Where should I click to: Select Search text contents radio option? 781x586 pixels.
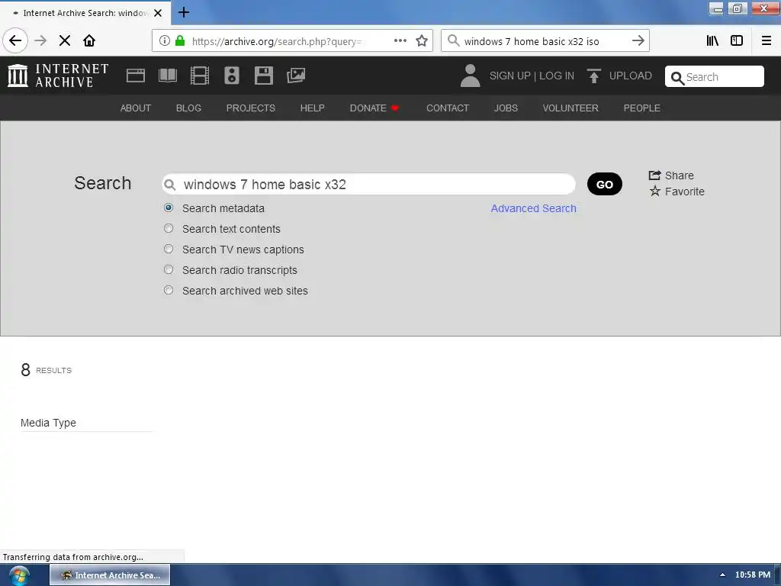(x=169, y=228)
